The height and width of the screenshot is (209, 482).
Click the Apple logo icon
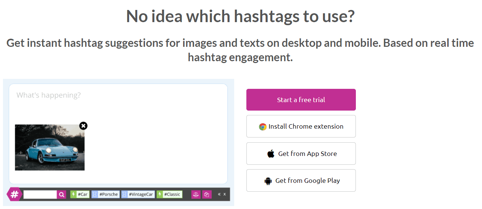point(271,154)
